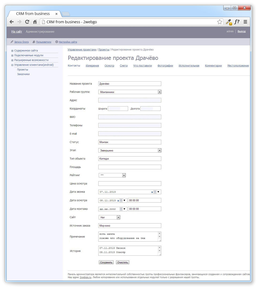Click the Выход logout link
The image size is (257, 291).
[241, 31]
